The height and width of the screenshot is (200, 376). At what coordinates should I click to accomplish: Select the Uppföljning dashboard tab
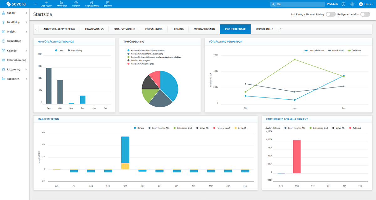click(264, 29)
